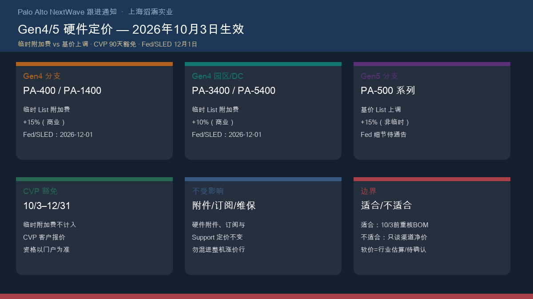Select the 'PA-500 系列' heading
Image resolution: width=533 pixels, height=299 pixels.
[x=388, y=91]
